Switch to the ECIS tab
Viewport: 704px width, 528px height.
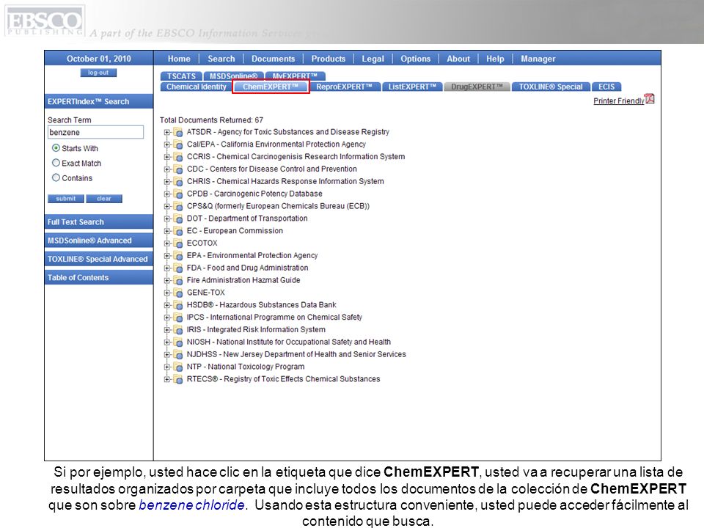[x=606, y=87]
